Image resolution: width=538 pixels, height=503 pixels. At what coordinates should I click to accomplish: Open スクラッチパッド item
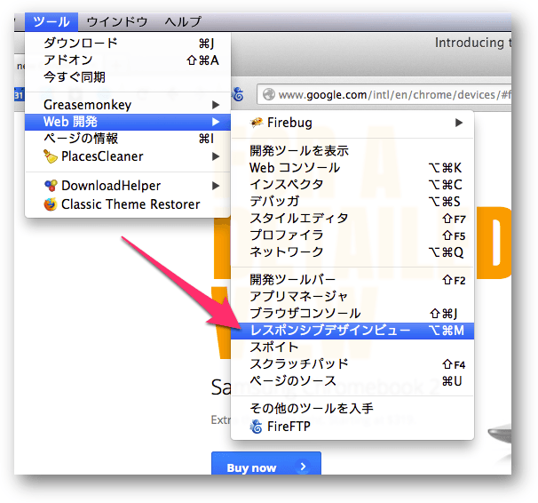352,364
